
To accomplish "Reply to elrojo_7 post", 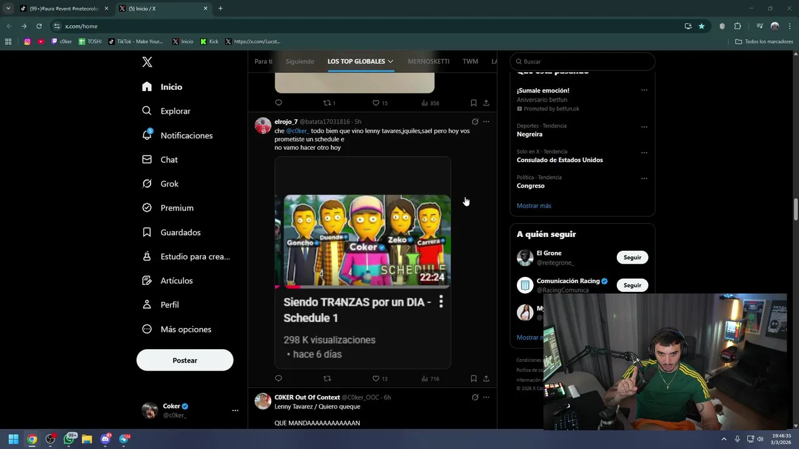I will [x=278, y=379].
